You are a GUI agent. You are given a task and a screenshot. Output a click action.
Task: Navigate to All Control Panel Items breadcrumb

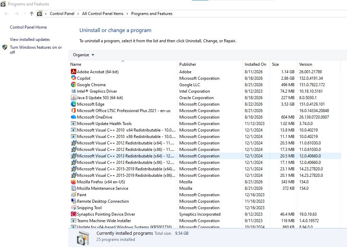pos(103,14)
